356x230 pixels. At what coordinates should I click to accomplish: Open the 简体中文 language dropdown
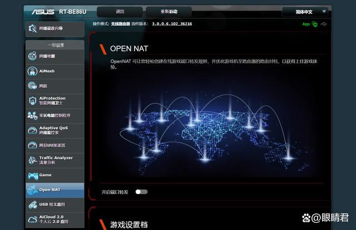[x=305, y=12]
